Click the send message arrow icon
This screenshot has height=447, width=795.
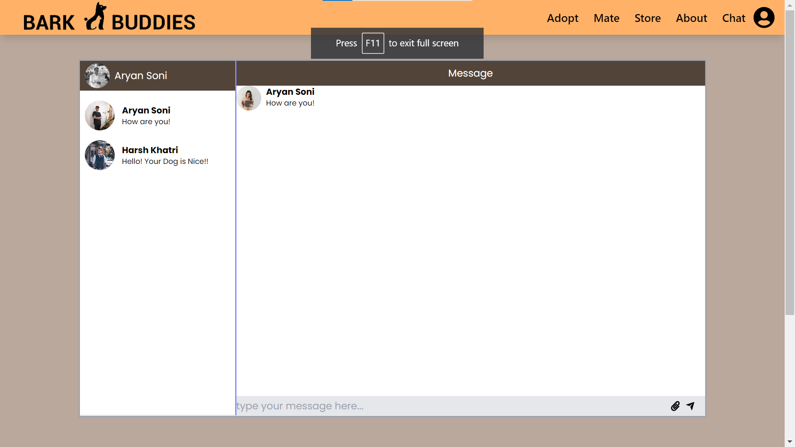(x=690, y=406)
